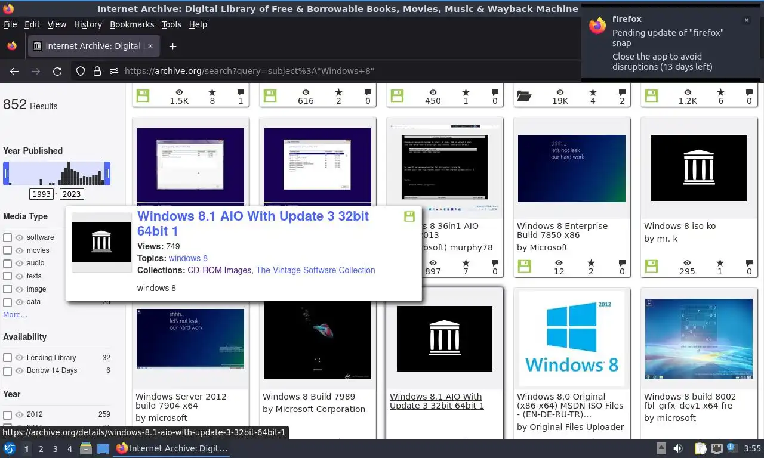Open the Firefox icon in the title bar

8,8
